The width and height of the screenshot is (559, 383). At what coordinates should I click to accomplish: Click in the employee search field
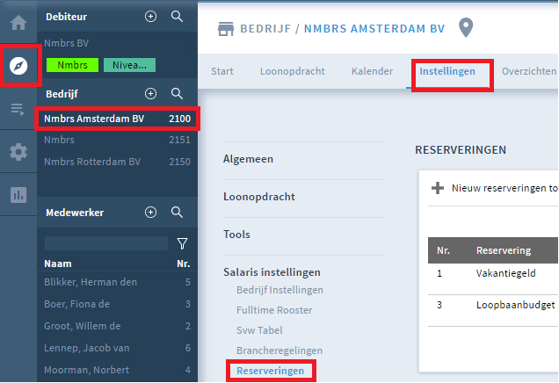point(106,243)
